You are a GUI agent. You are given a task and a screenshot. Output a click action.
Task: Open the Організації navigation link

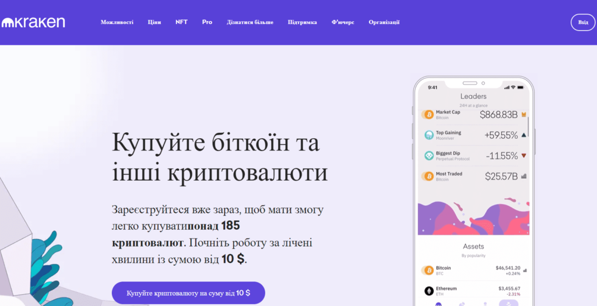tap(384, 22)
